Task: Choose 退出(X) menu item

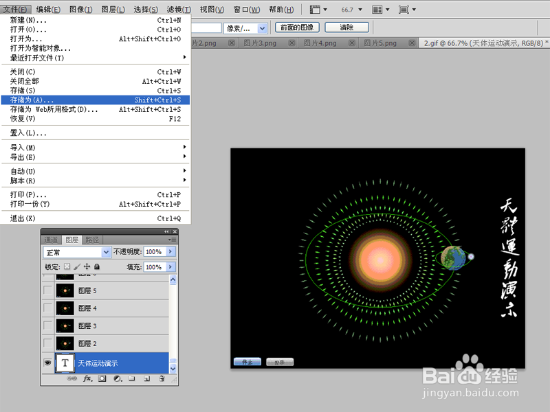Action: 96,218
